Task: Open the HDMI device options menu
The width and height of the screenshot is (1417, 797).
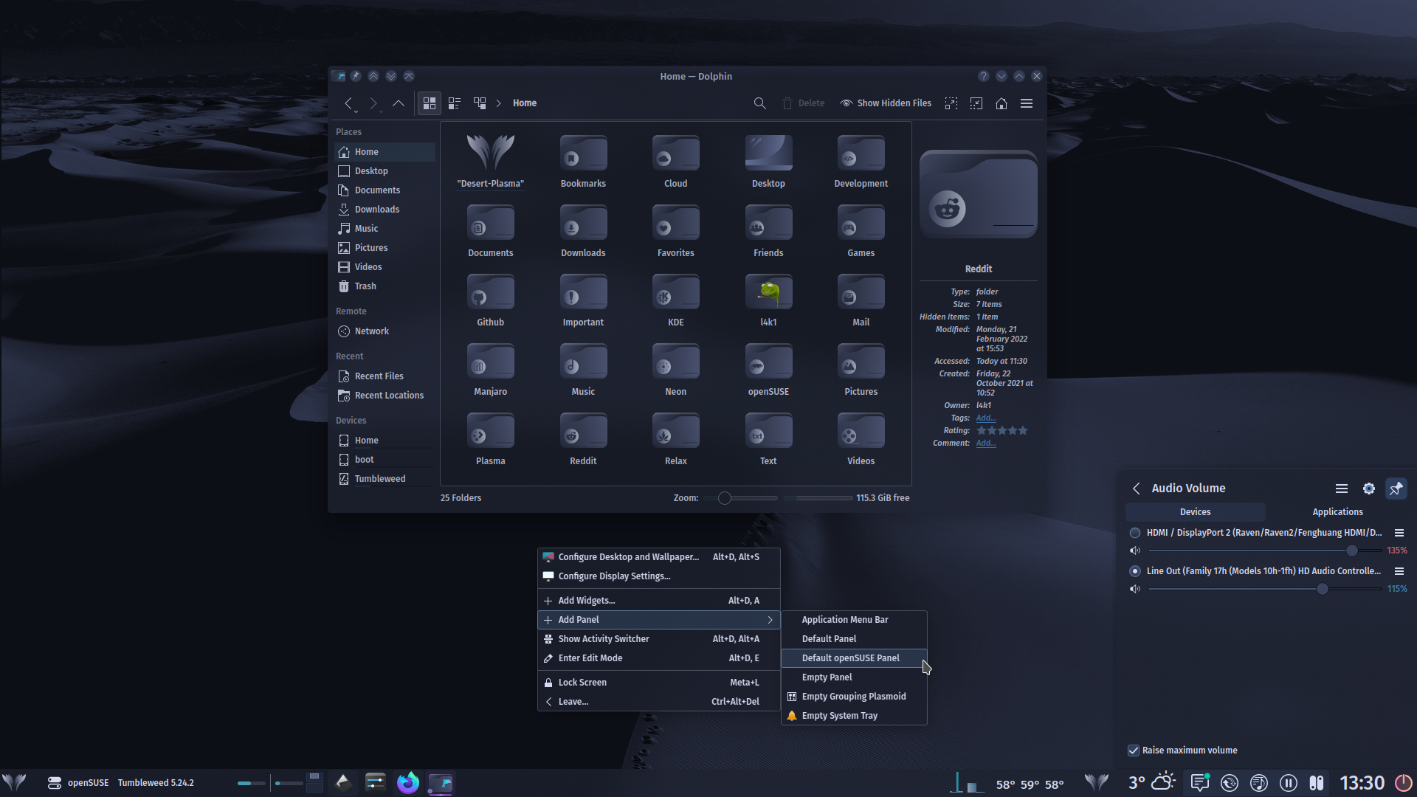Action: [x=1399, y=533]
